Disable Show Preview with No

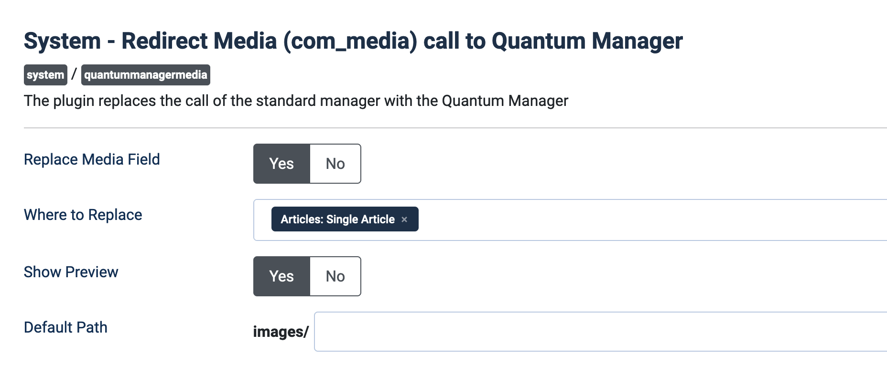pyautogui.click(x=335, y=276)
